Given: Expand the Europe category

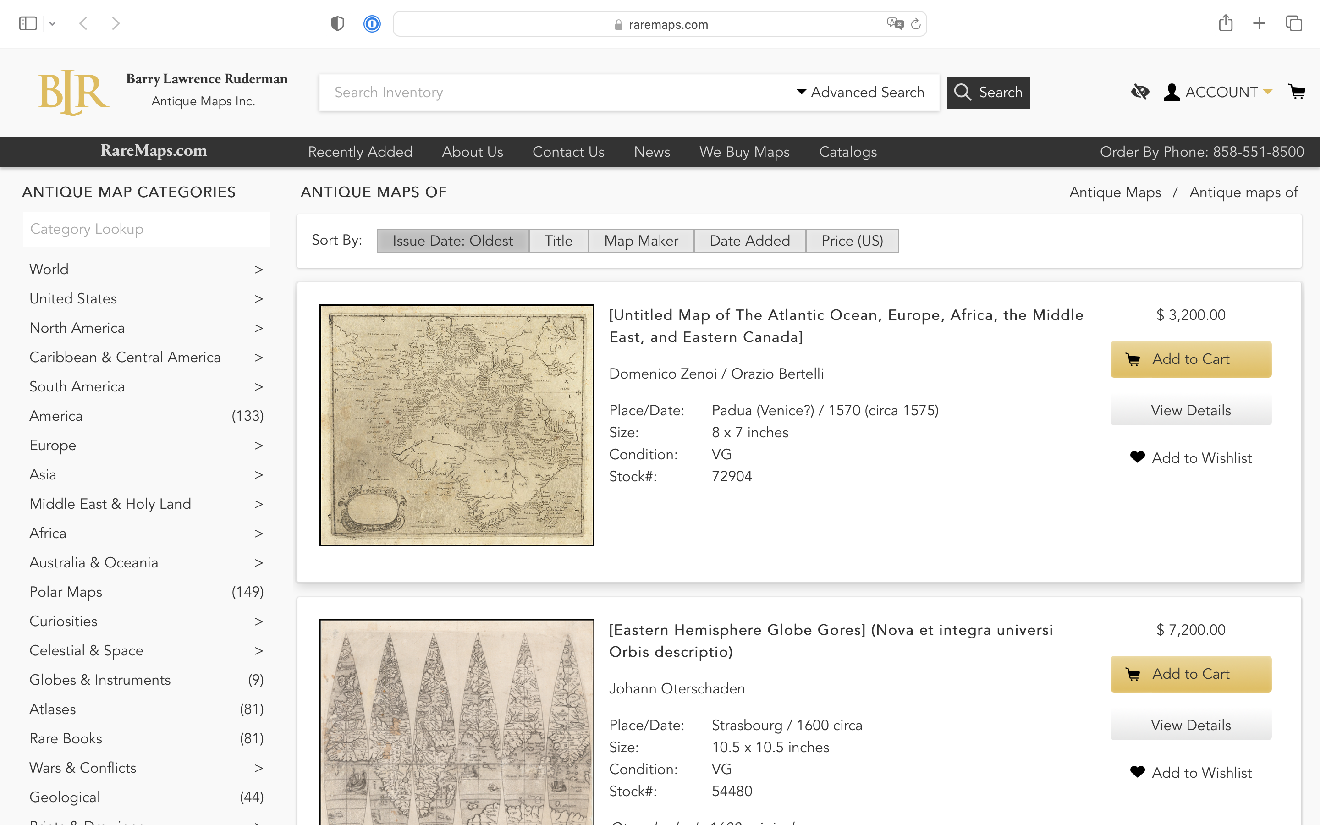Looking at the screenshot, I should (146, 445).
